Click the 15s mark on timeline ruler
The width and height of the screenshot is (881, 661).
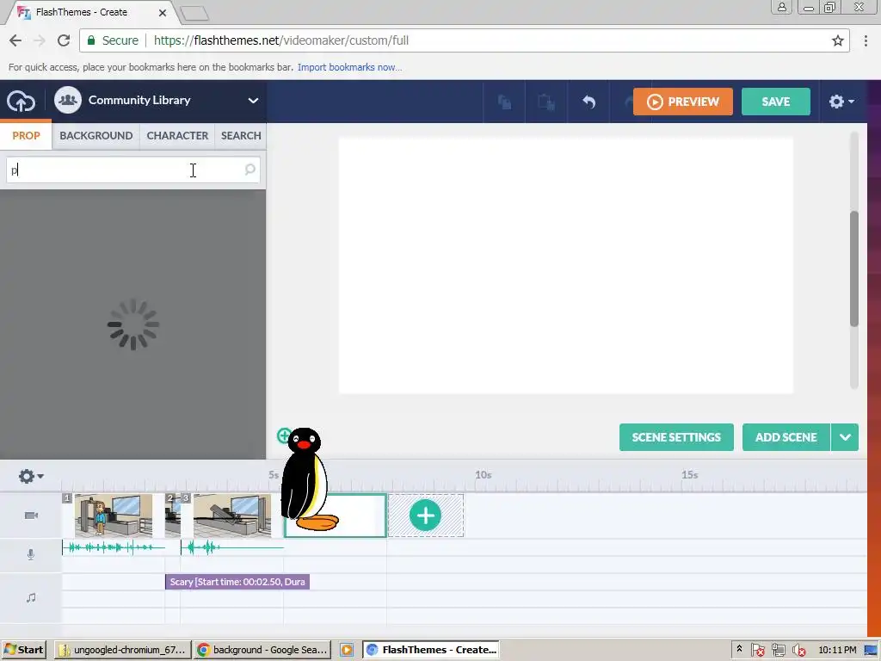(689, 475)
